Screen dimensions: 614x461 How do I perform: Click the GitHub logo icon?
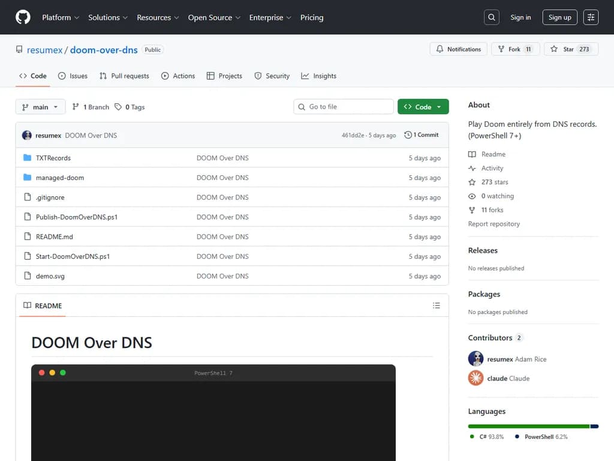pyautogui.click(x=23, y=17)
